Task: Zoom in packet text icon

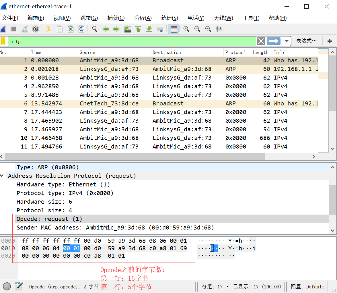Action: point(186,29)
